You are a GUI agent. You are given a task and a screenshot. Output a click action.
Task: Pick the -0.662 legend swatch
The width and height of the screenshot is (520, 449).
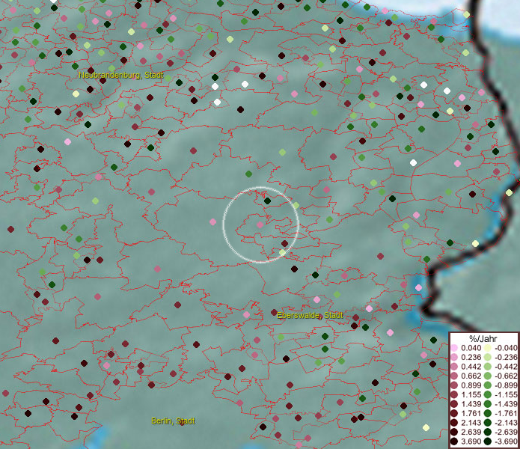488,376
